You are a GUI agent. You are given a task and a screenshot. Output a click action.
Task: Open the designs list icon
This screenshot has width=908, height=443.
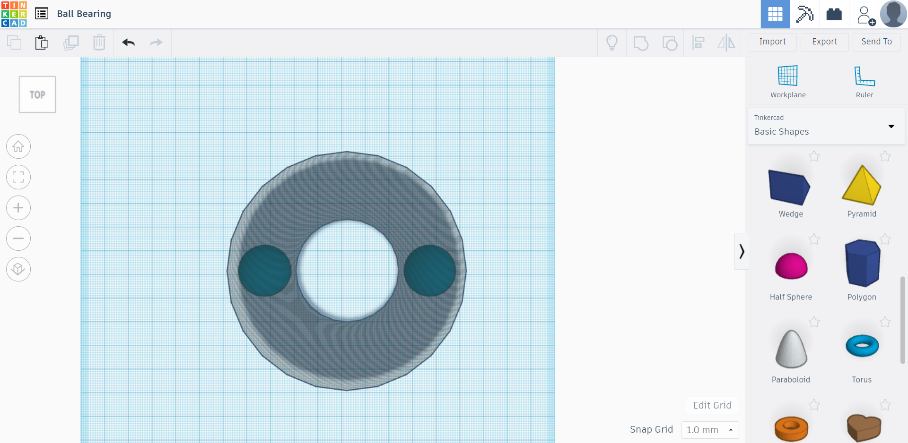click(42, 14)
